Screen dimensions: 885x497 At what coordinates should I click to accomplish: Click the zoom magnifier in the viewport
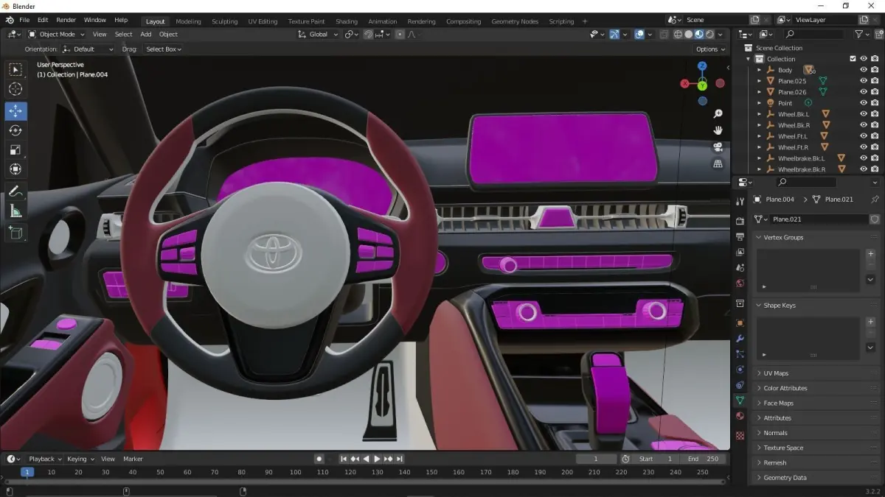pos(718,114)
